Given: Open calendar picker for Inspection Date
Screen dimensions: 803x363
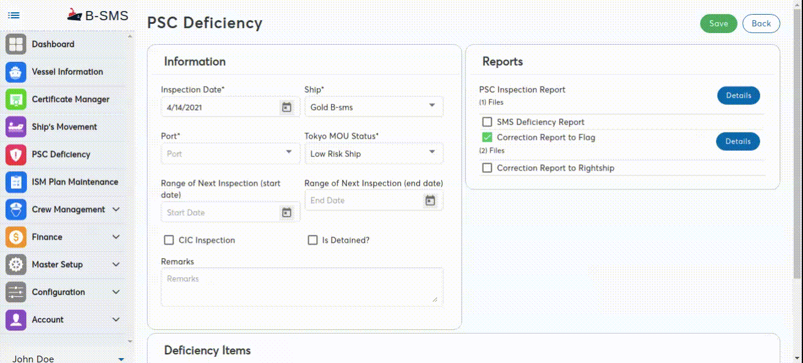Looking at the screenshot, I should (x=286, y=107).
